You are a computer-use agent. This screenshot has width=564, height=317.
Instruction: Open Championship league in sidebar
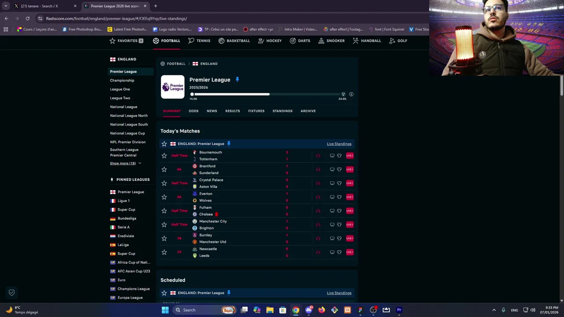[122, 81]
